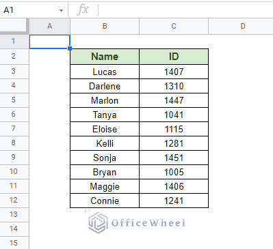The height and width of the screenshot is (249, 273).
Task: Select the ID cell 1406
Action: click(174, 186)
